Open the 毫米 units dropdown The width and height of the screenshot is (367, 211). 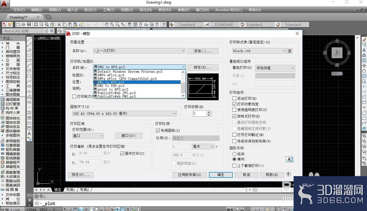203,146
